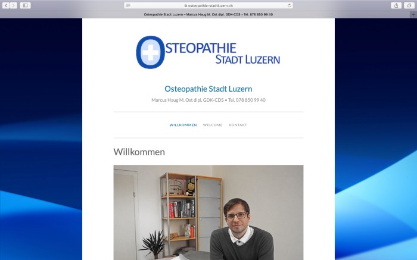Go forward with Safari's forward arrow

click(x=14, y=5)
